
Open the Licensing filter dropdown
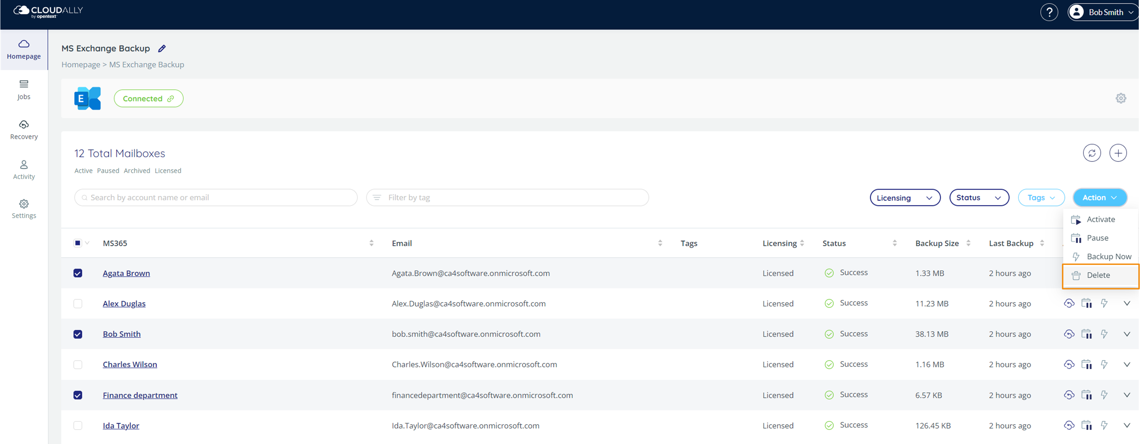pos(905,197)
